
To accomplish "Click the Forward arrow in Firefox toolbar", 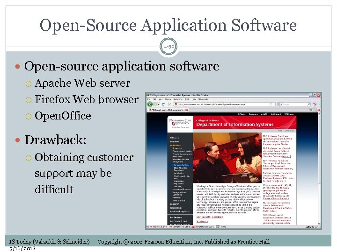I will [x=155, y=104].
